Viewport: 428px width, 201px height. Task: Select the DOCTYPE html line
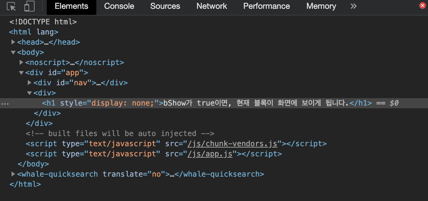click(43, 22)
